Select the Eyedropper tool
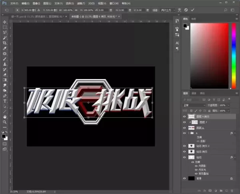 (4, 48)
